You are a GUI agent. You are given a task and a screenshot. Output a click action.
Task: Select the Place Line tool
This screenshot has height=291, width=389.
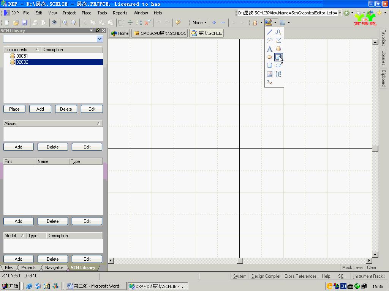[270, 32]
